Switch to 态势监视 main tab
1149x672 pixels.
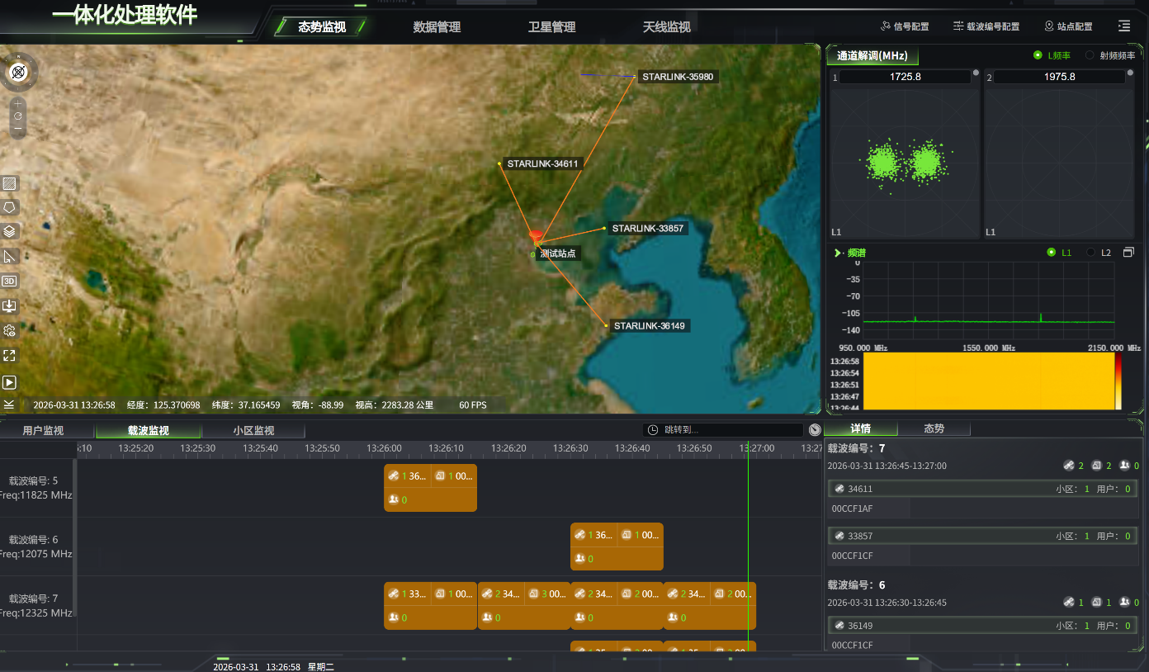322,27
